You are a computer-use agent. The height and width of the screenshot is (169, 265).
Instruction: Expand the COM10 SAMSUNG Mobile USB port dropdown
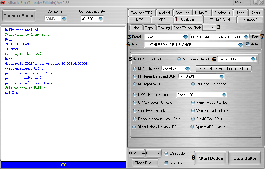(246, 37)
